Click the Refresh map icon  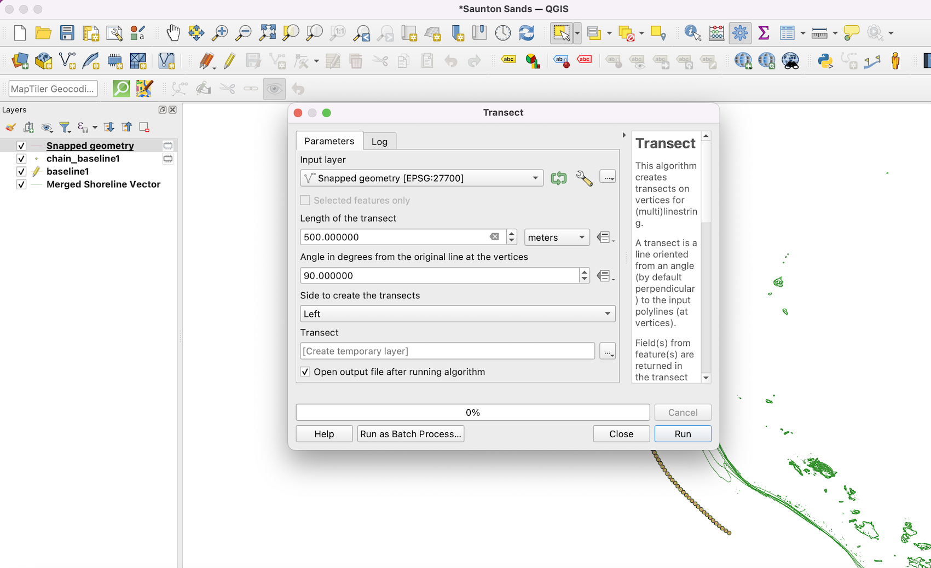[527, 33]
